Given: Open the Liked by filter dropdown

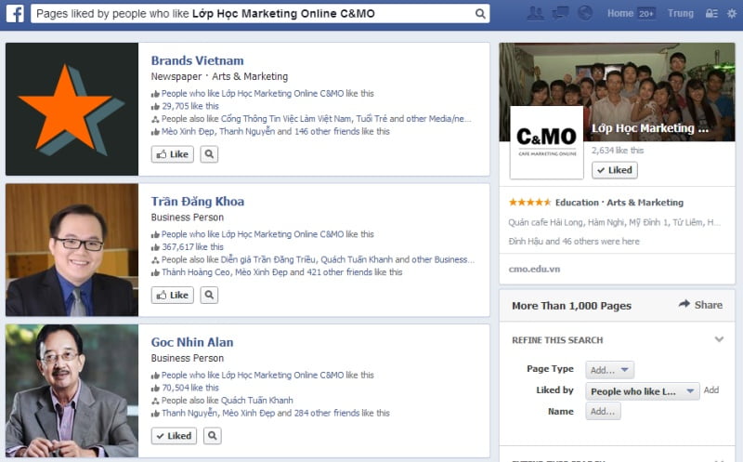Looking at the screenshot, I should pyautogui.click(x=643, y=391).
